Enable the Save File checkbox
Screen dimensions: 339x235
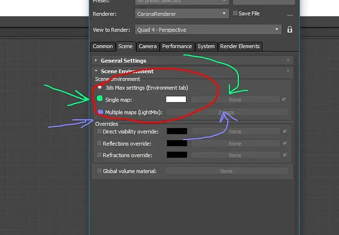tap(235, 13)
